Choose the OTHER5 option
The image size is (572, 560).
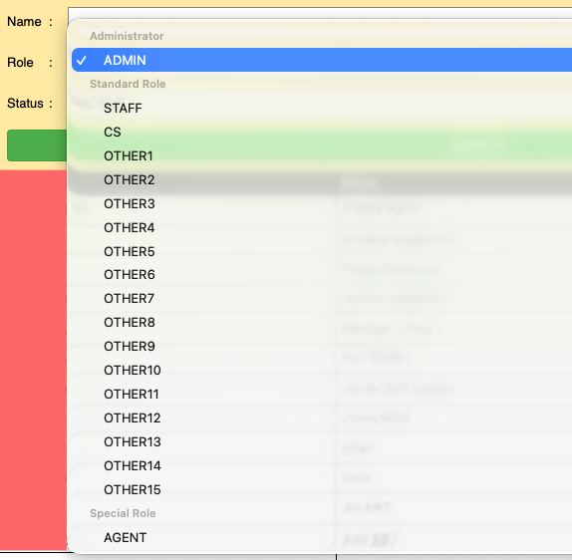tap(322, 251)
